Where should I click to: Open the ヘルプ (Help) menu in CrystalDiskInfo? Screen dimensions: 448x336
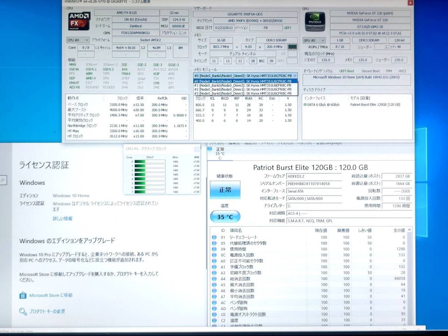tap(305, 143)
